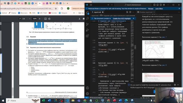Toggle secondary side bar layout icon
Viewport: 183px width, 103px height.
[161, 5]
